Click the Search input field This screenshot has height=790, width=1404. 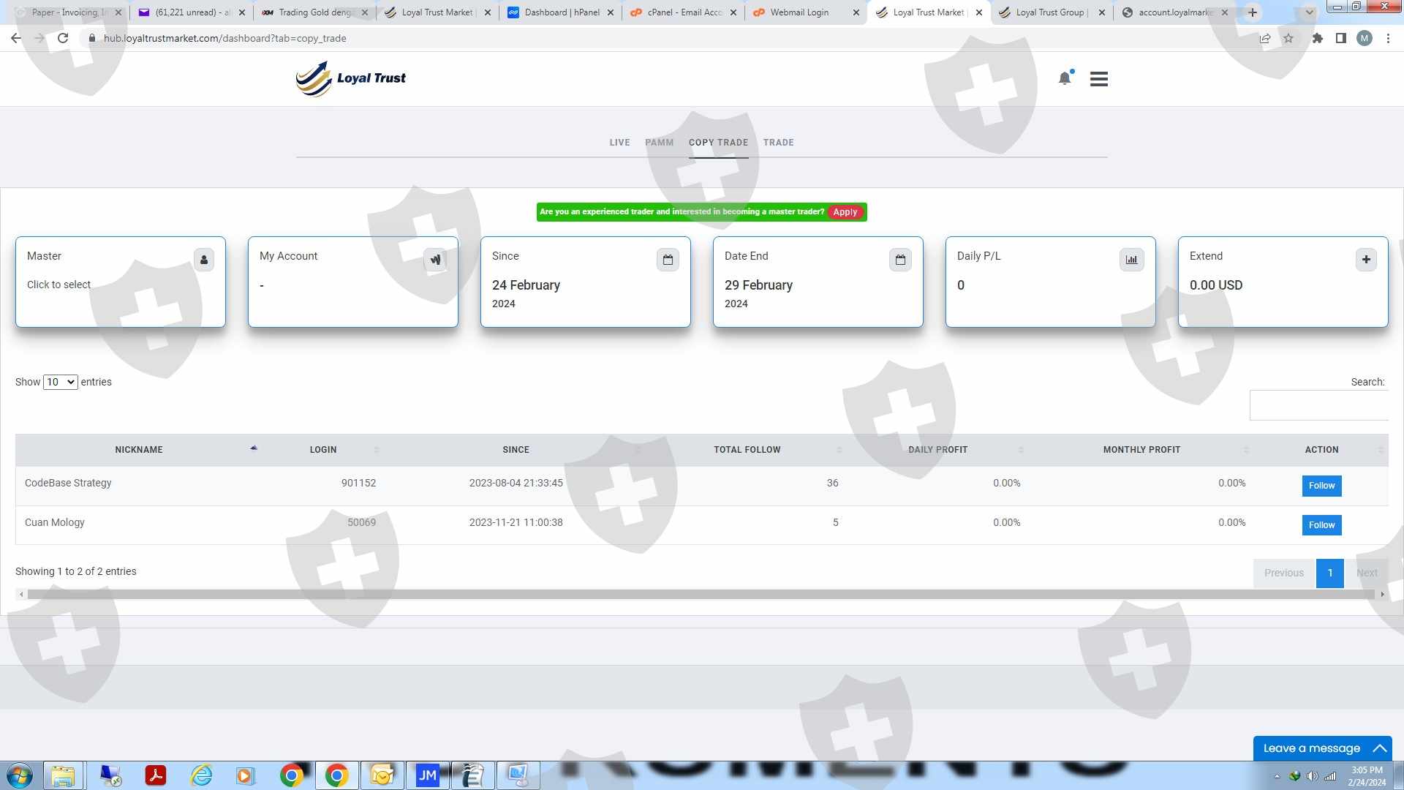coord(1318,405)
